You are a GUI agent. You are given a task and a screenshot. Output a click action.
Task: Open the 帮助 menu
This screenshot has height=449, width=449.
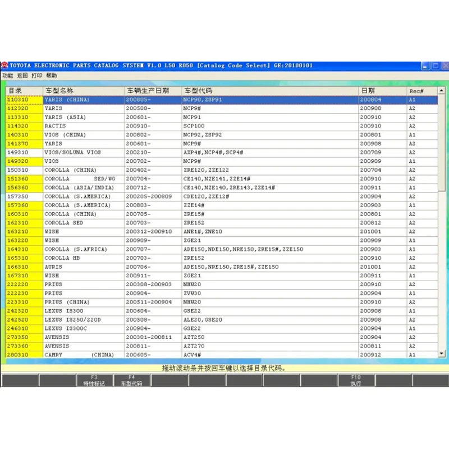52,76
